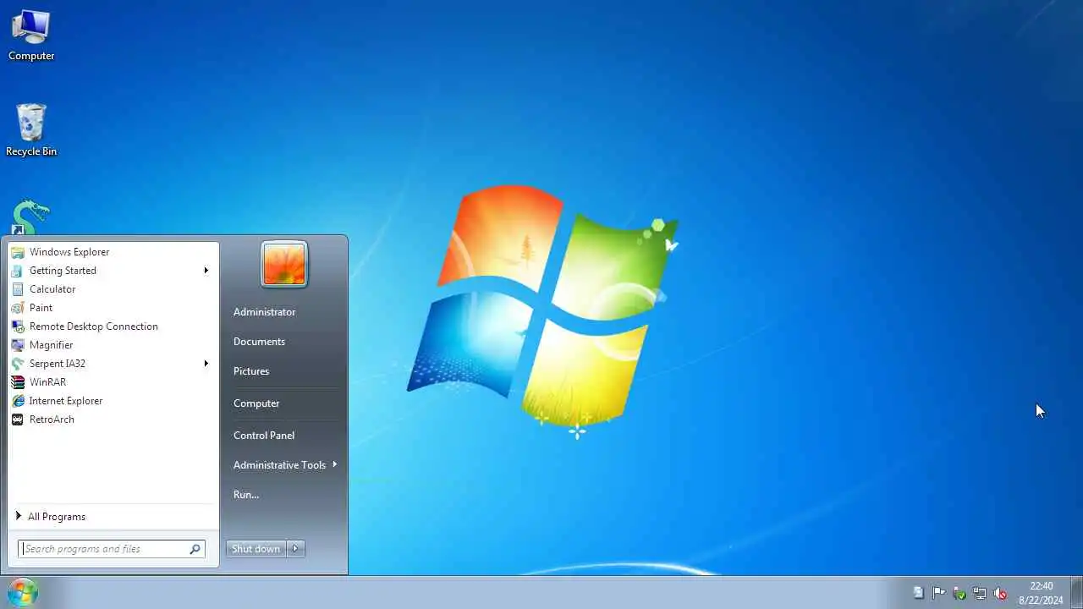
Task: Open the Computer desktop icon
Action: tap(31, 35)
